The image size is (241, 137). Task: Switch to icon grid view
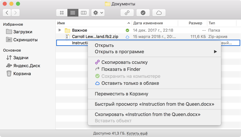click(x=62, y=13)
